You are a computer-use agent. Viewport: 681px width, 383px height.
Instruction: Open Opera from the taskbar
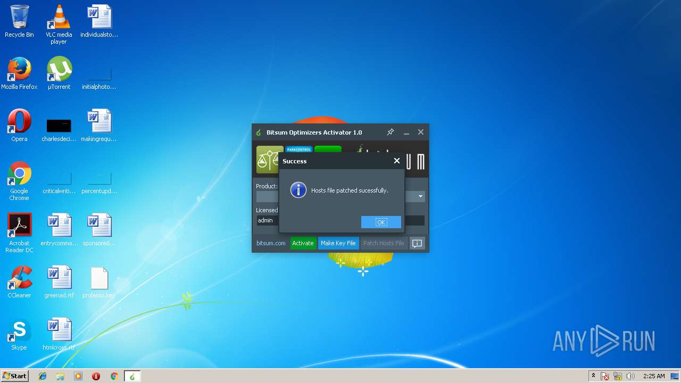click(x=96, y=376)
